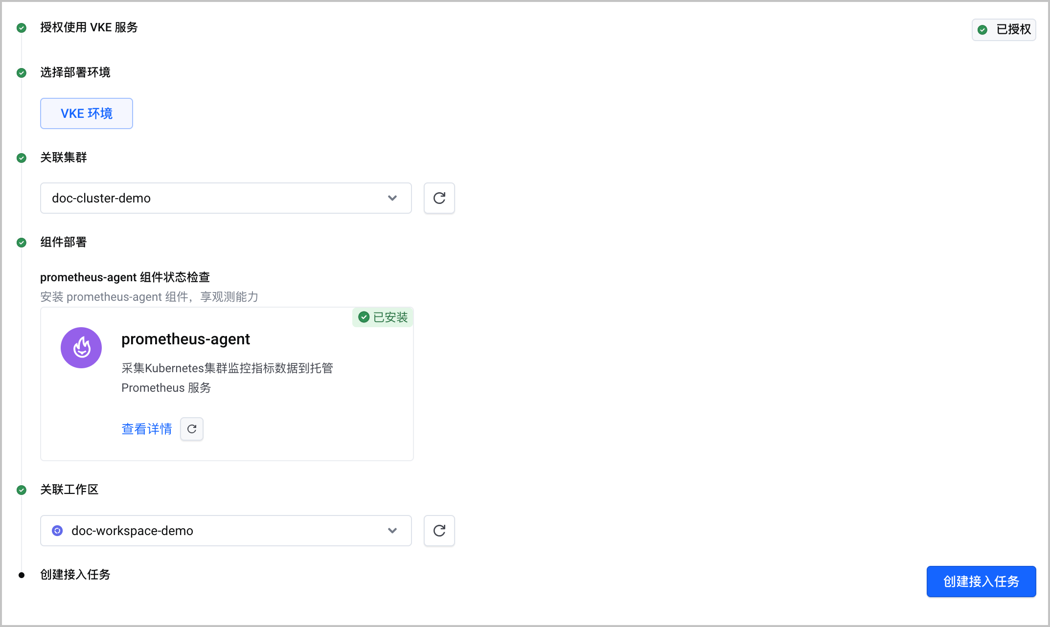The image size is (1050, 627).
Task: Click the workspace icon before doc-workspace-demo
Action: pyautogui.click(x=57, y=531)
